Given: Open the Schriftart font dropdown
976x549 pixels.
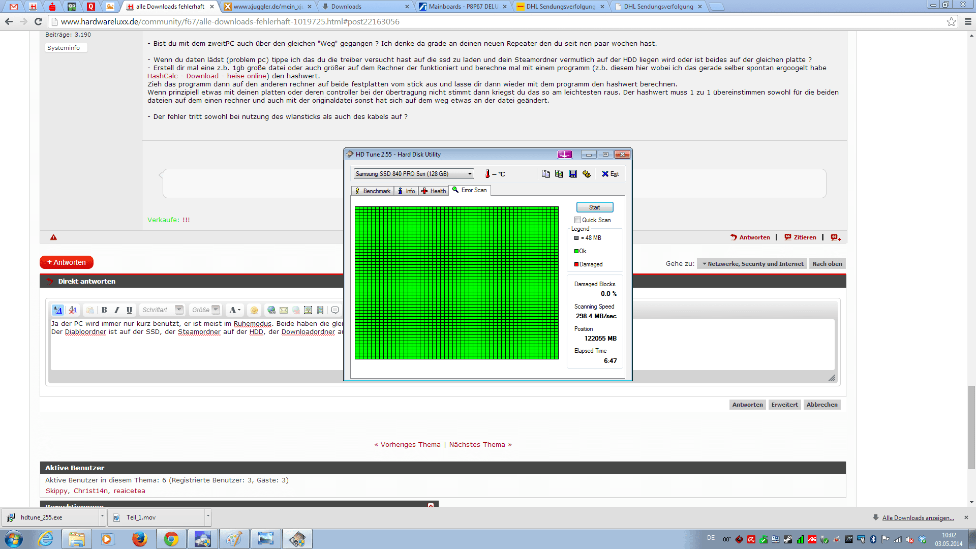Looking at the screenshot, I should click(179, 310).
